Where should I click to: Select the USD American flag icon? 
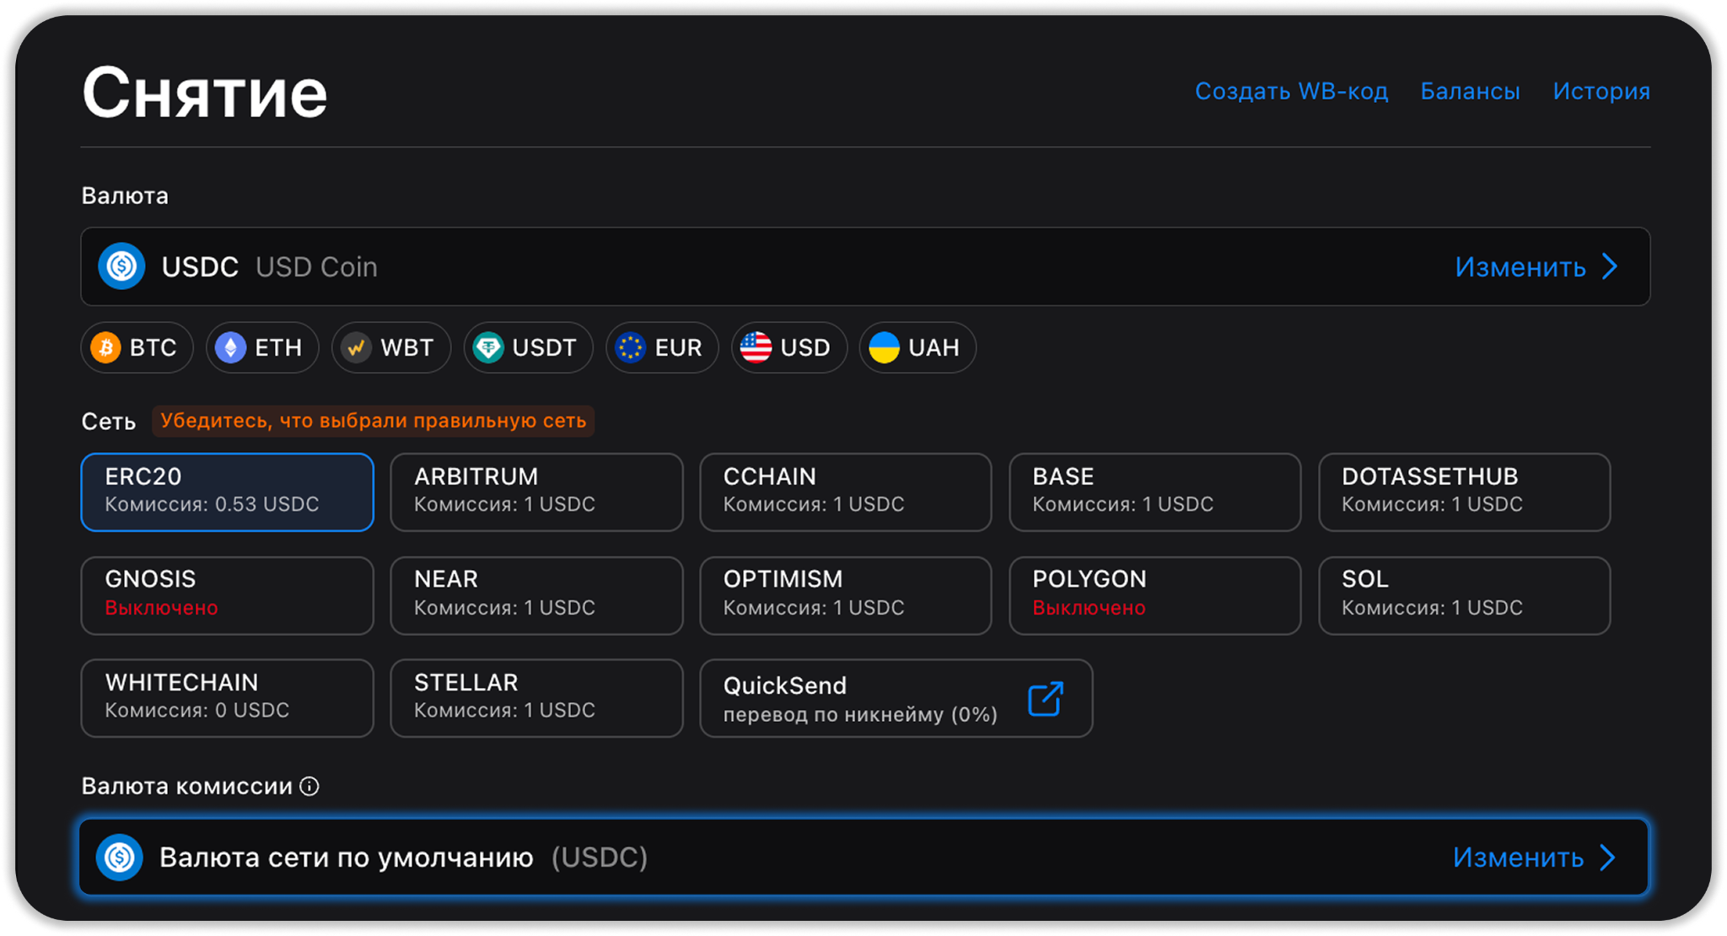tap(756, 347)
